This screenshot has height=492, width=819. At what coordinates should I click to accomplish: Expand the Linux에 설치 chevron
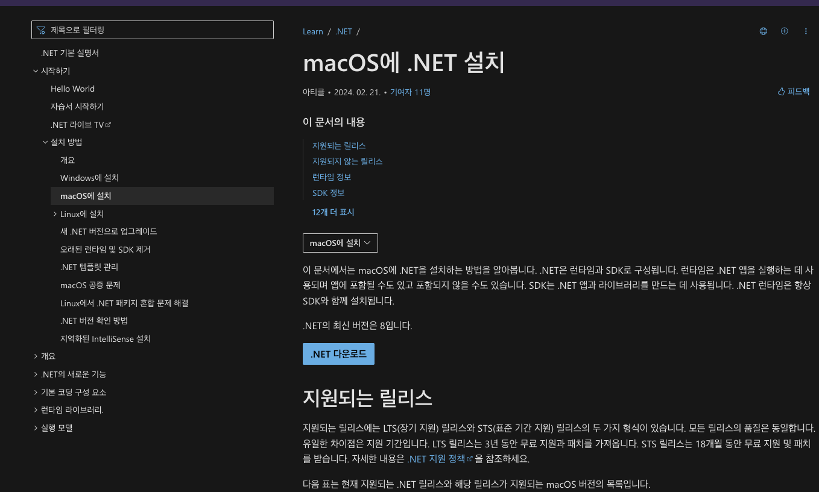(x=55, y=214)
